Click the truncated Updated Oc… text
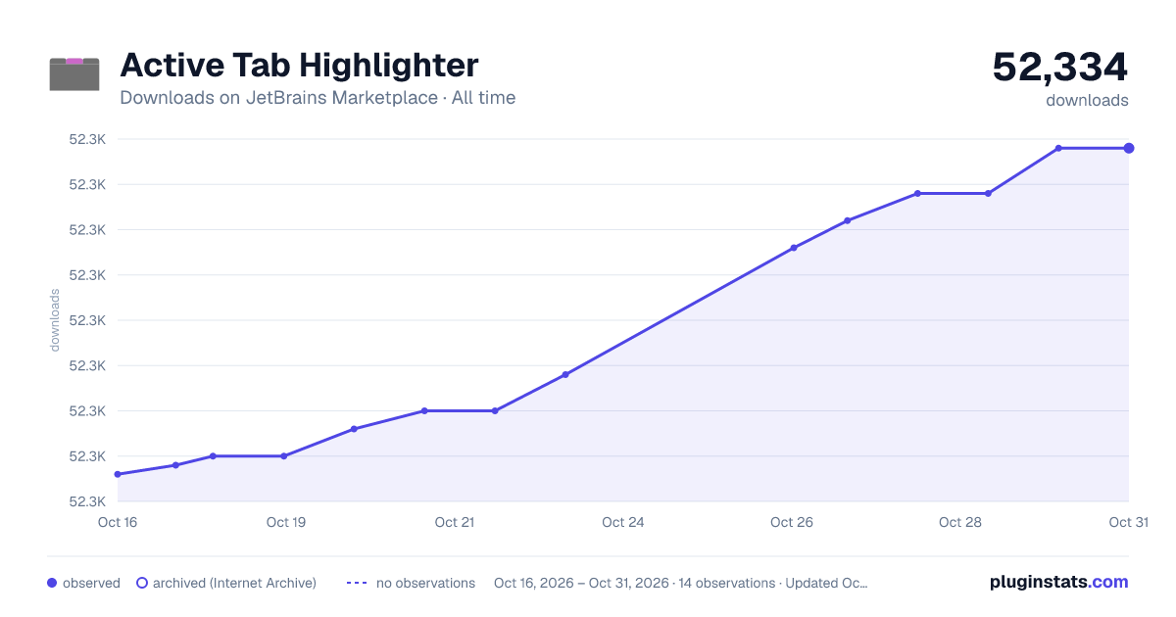 pos(827,583)
